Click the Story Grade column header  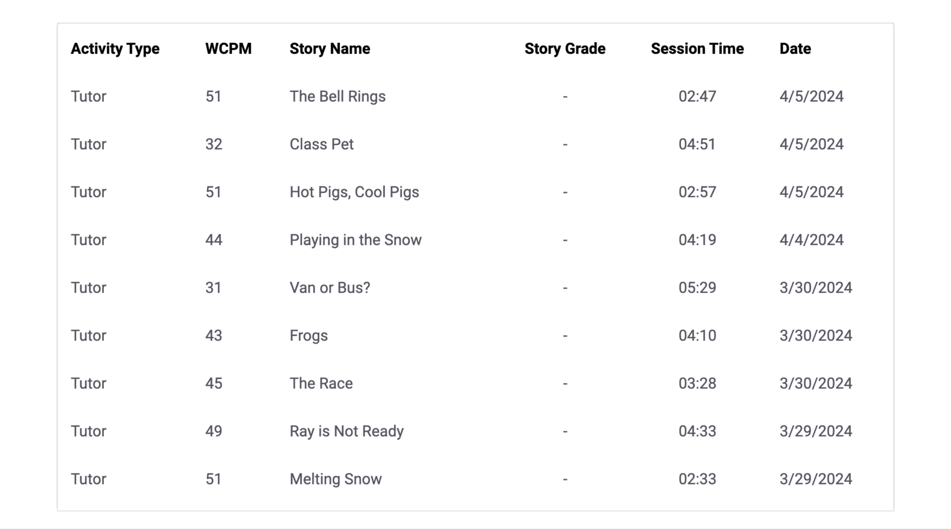565,49
